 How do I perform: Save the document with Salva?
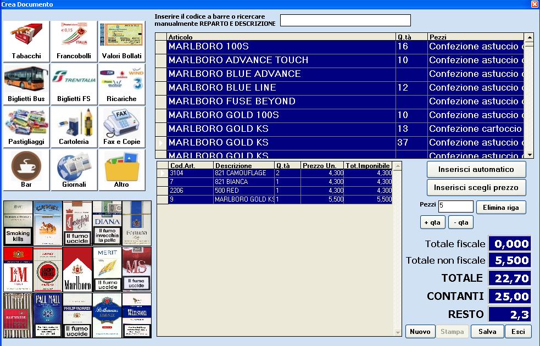(487, 332)
